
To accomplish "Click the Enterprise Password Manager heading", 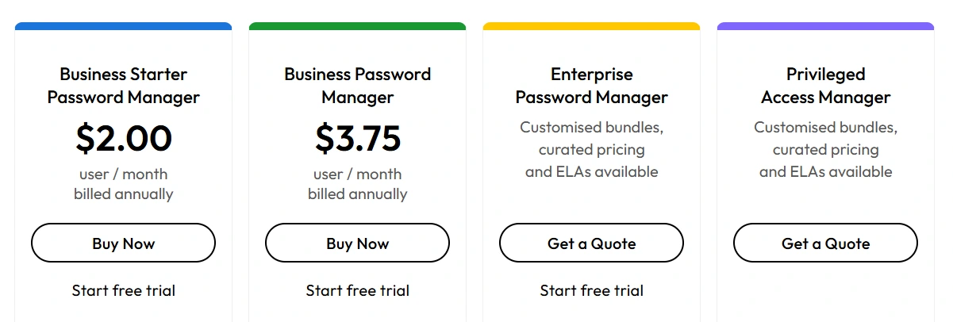I will 591,86.
